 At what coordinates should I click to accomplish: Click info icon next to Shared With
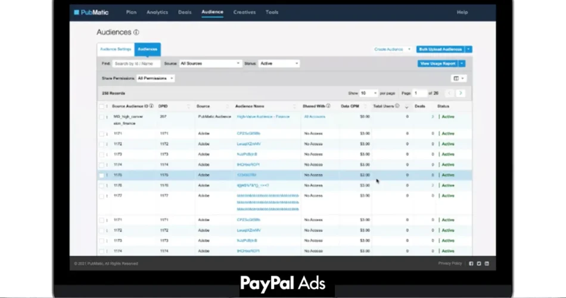(x=328, y=106)
